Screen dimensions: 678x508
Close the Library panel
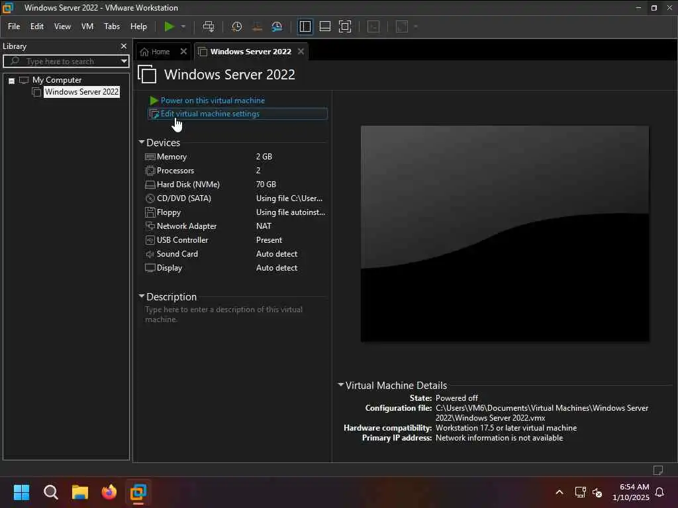(124, 46)
